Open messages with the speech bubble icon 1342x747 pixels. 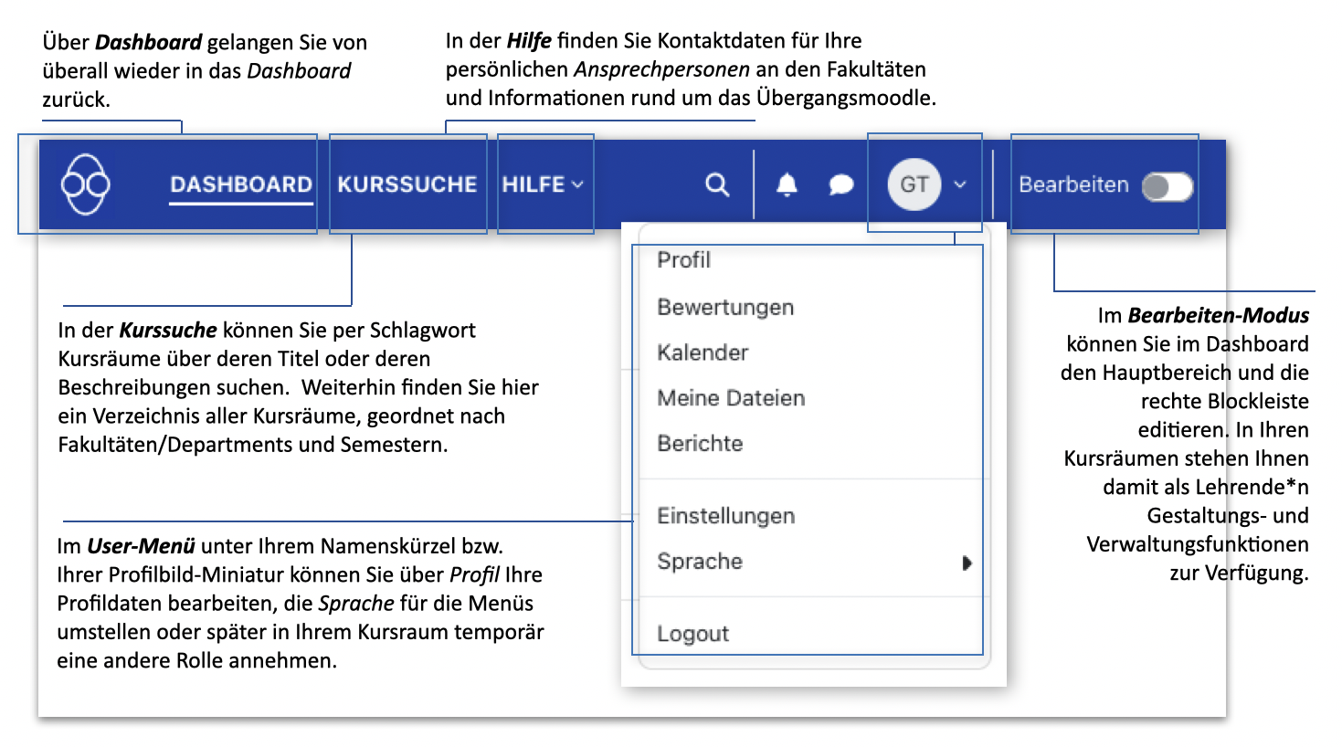(x=840, y=184)
